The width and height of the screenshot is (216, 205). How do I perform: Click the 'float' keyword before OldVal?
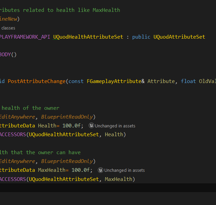(188, 81)
